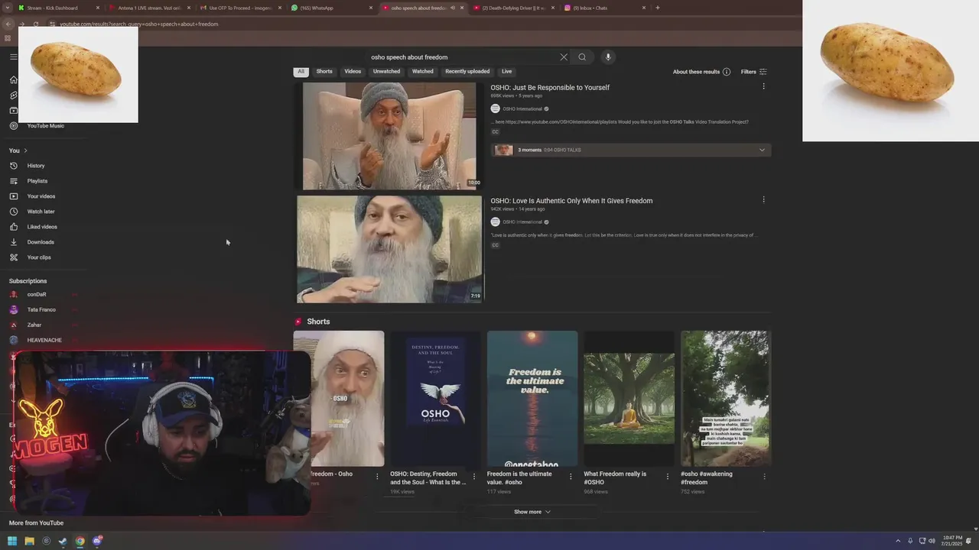The height and width of the screenshot is (550, 979).
Task: Open options for #osho #awakening short
Action: (x=764, y=477)
